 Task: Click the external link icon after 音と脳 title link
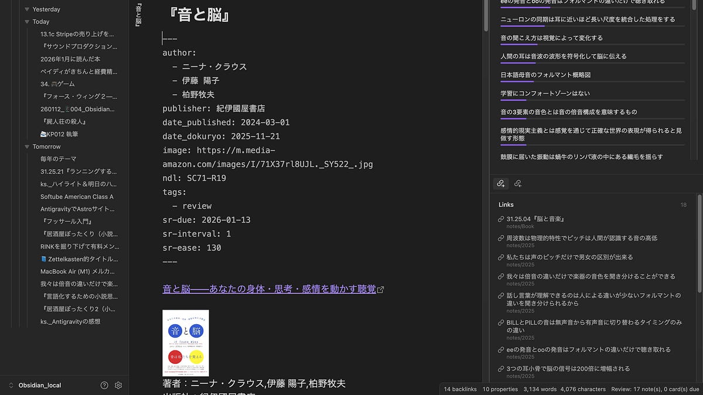[381, 289]
